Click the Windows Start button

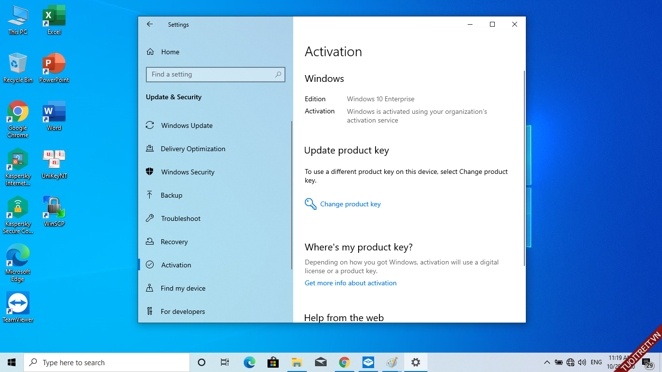(12, 362)
